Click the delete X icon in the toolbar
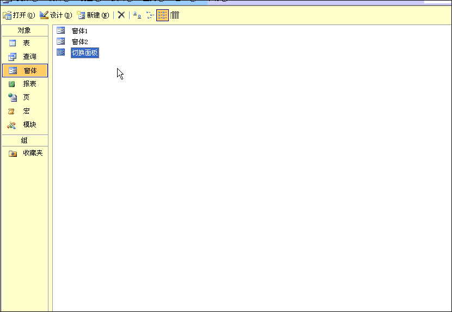 [121, 15]
